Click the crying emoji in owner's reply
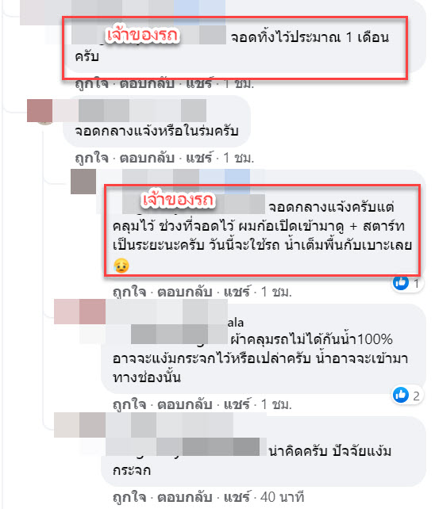This screenshot has width=435, height=509. coord(121,266)
